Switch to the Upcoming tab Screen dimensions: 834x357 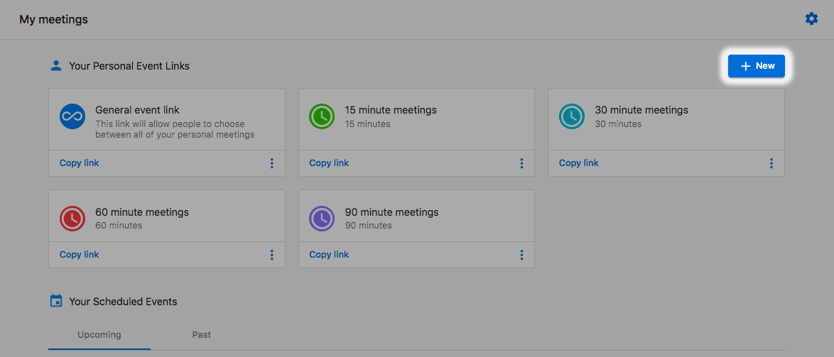tap(99, 335)
